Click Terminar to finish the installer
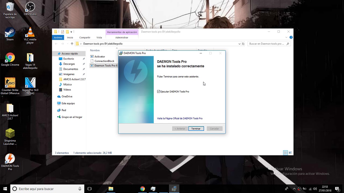Image resolution: width=344 pixels, height=193 pixels. [x=196, y=129]
